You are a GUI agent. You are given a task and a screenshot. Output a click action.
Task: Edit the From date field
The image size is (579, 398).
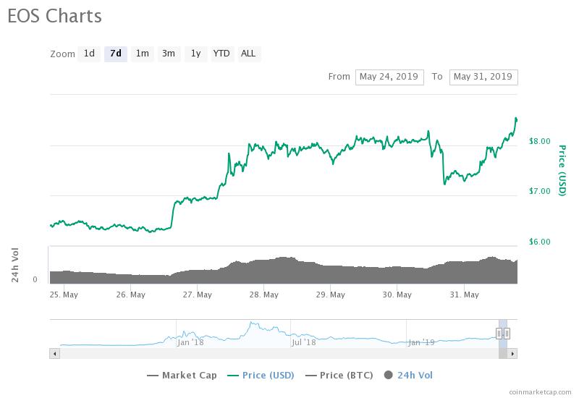pos(389,77)
